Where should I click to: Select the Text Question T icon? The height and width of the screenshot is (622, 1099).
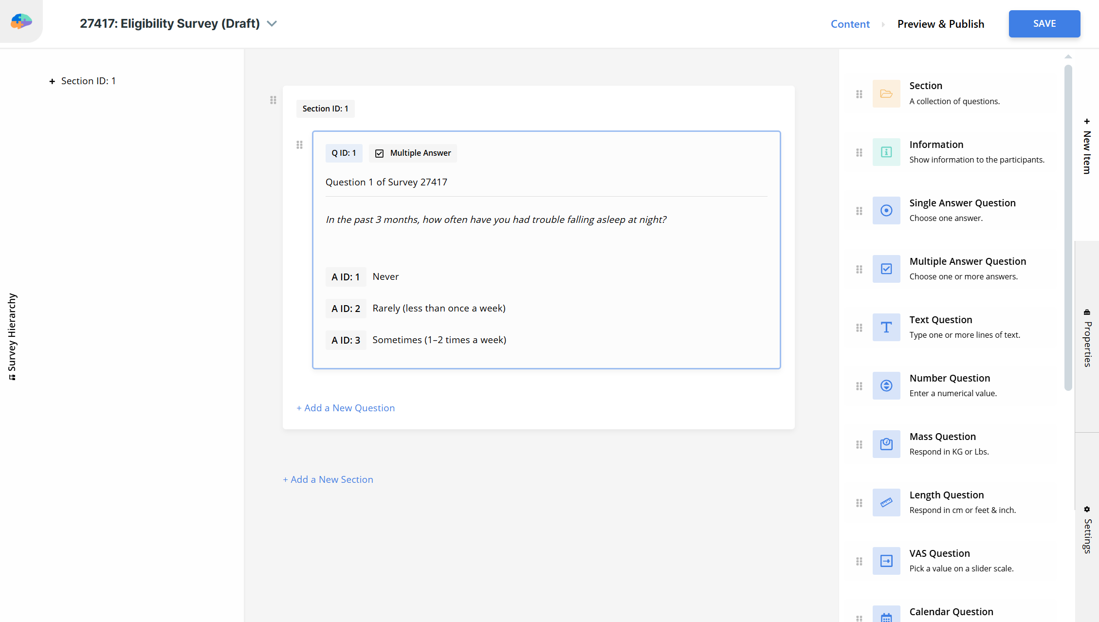pos(886,327)
